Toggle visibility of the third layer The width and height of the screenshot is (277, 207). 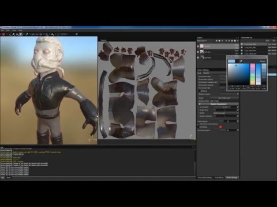coord(198,57)
